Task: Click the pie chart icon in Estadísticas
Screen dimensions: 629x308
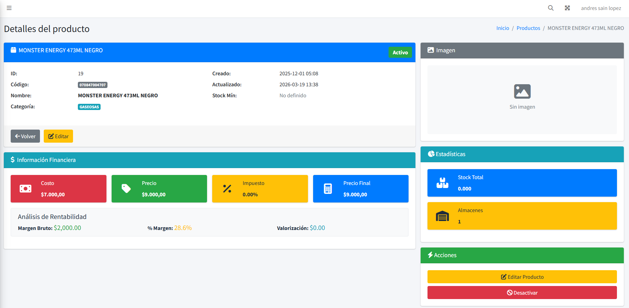Action: [431, 154]
